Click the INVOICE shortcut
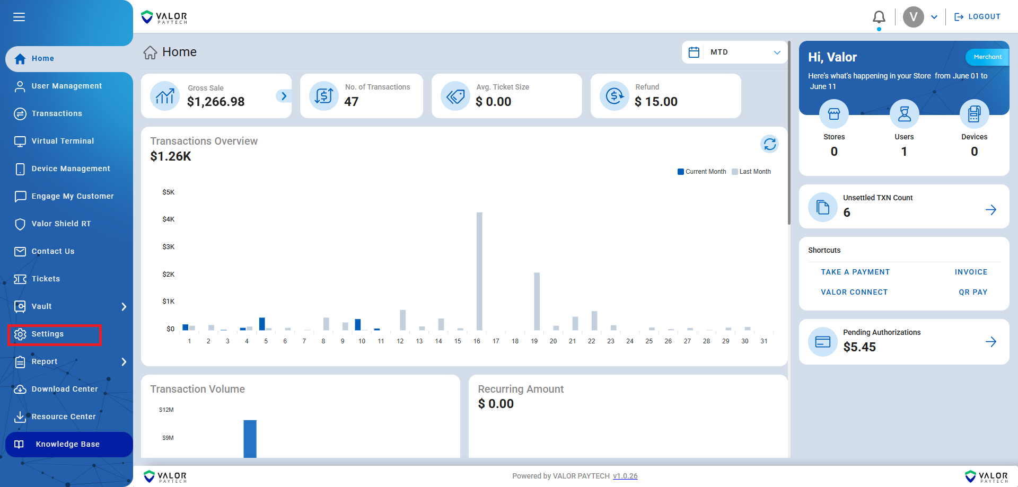The height and width of the screenshot is (487, 1018). coord(971,272)
